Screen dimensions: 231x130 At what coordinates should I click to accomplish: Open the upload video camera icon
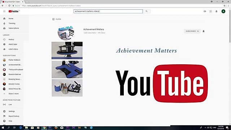[x=205, y=11]
